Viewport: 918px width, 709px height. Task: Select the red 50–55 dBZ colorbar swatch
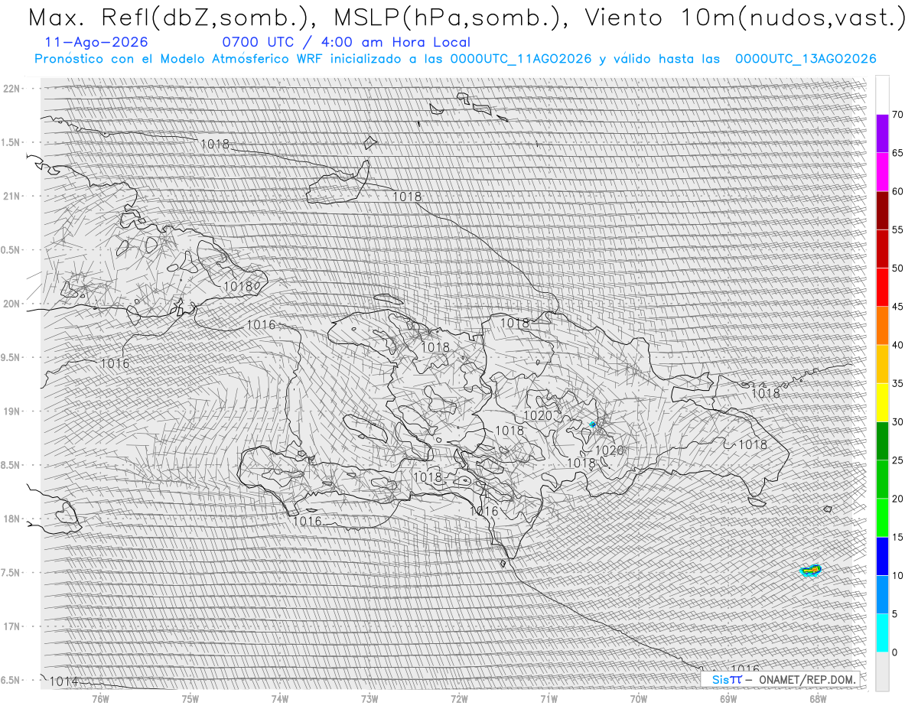(x=882, y=249)
